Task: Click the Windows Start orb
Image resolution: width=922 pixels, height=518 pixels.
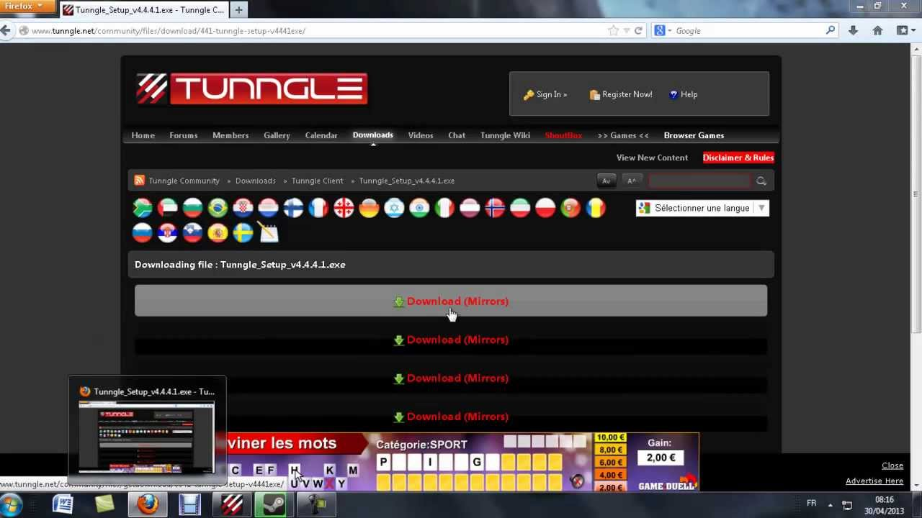Action: coord(12,504)
